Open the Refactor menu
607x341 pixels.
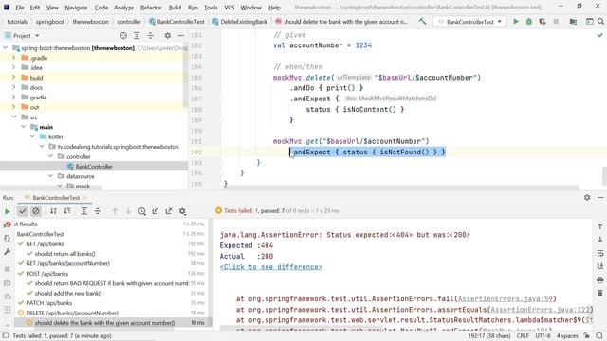(x=151, y=8)
